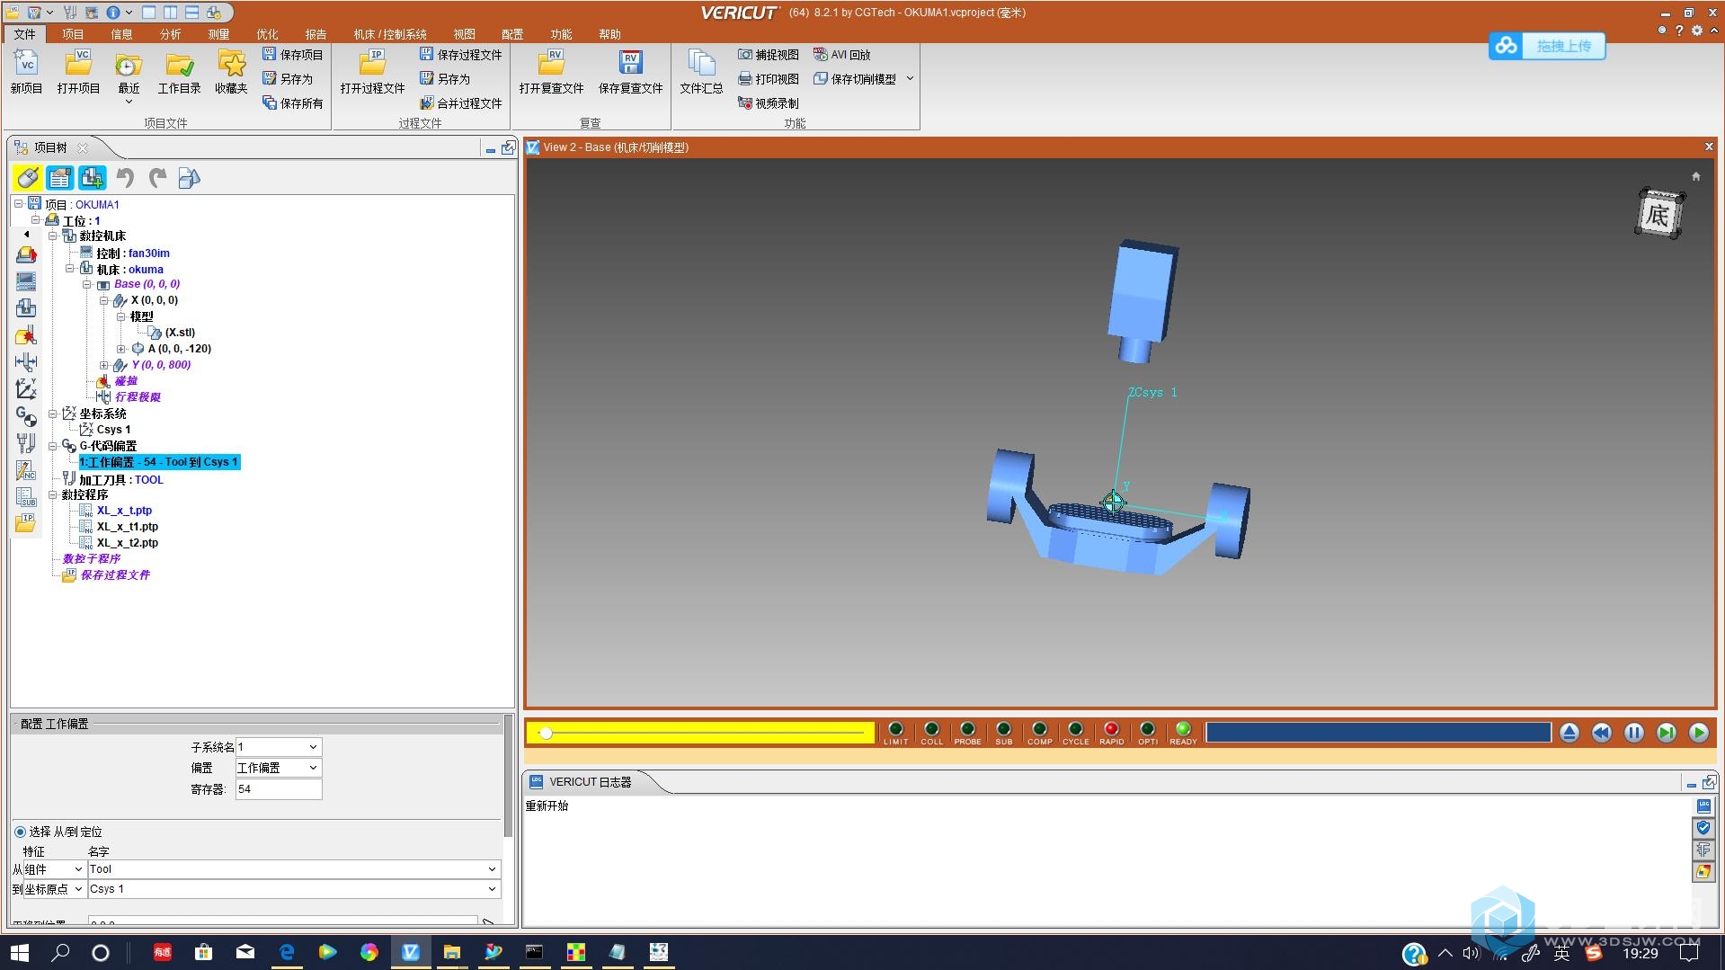This screenshot has height=970, width=1725.
Task: Click single step playback button
Action: click(1666, 733)
